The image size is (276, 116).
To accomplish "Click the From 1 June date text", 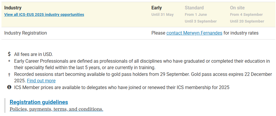I will [196, 15].
